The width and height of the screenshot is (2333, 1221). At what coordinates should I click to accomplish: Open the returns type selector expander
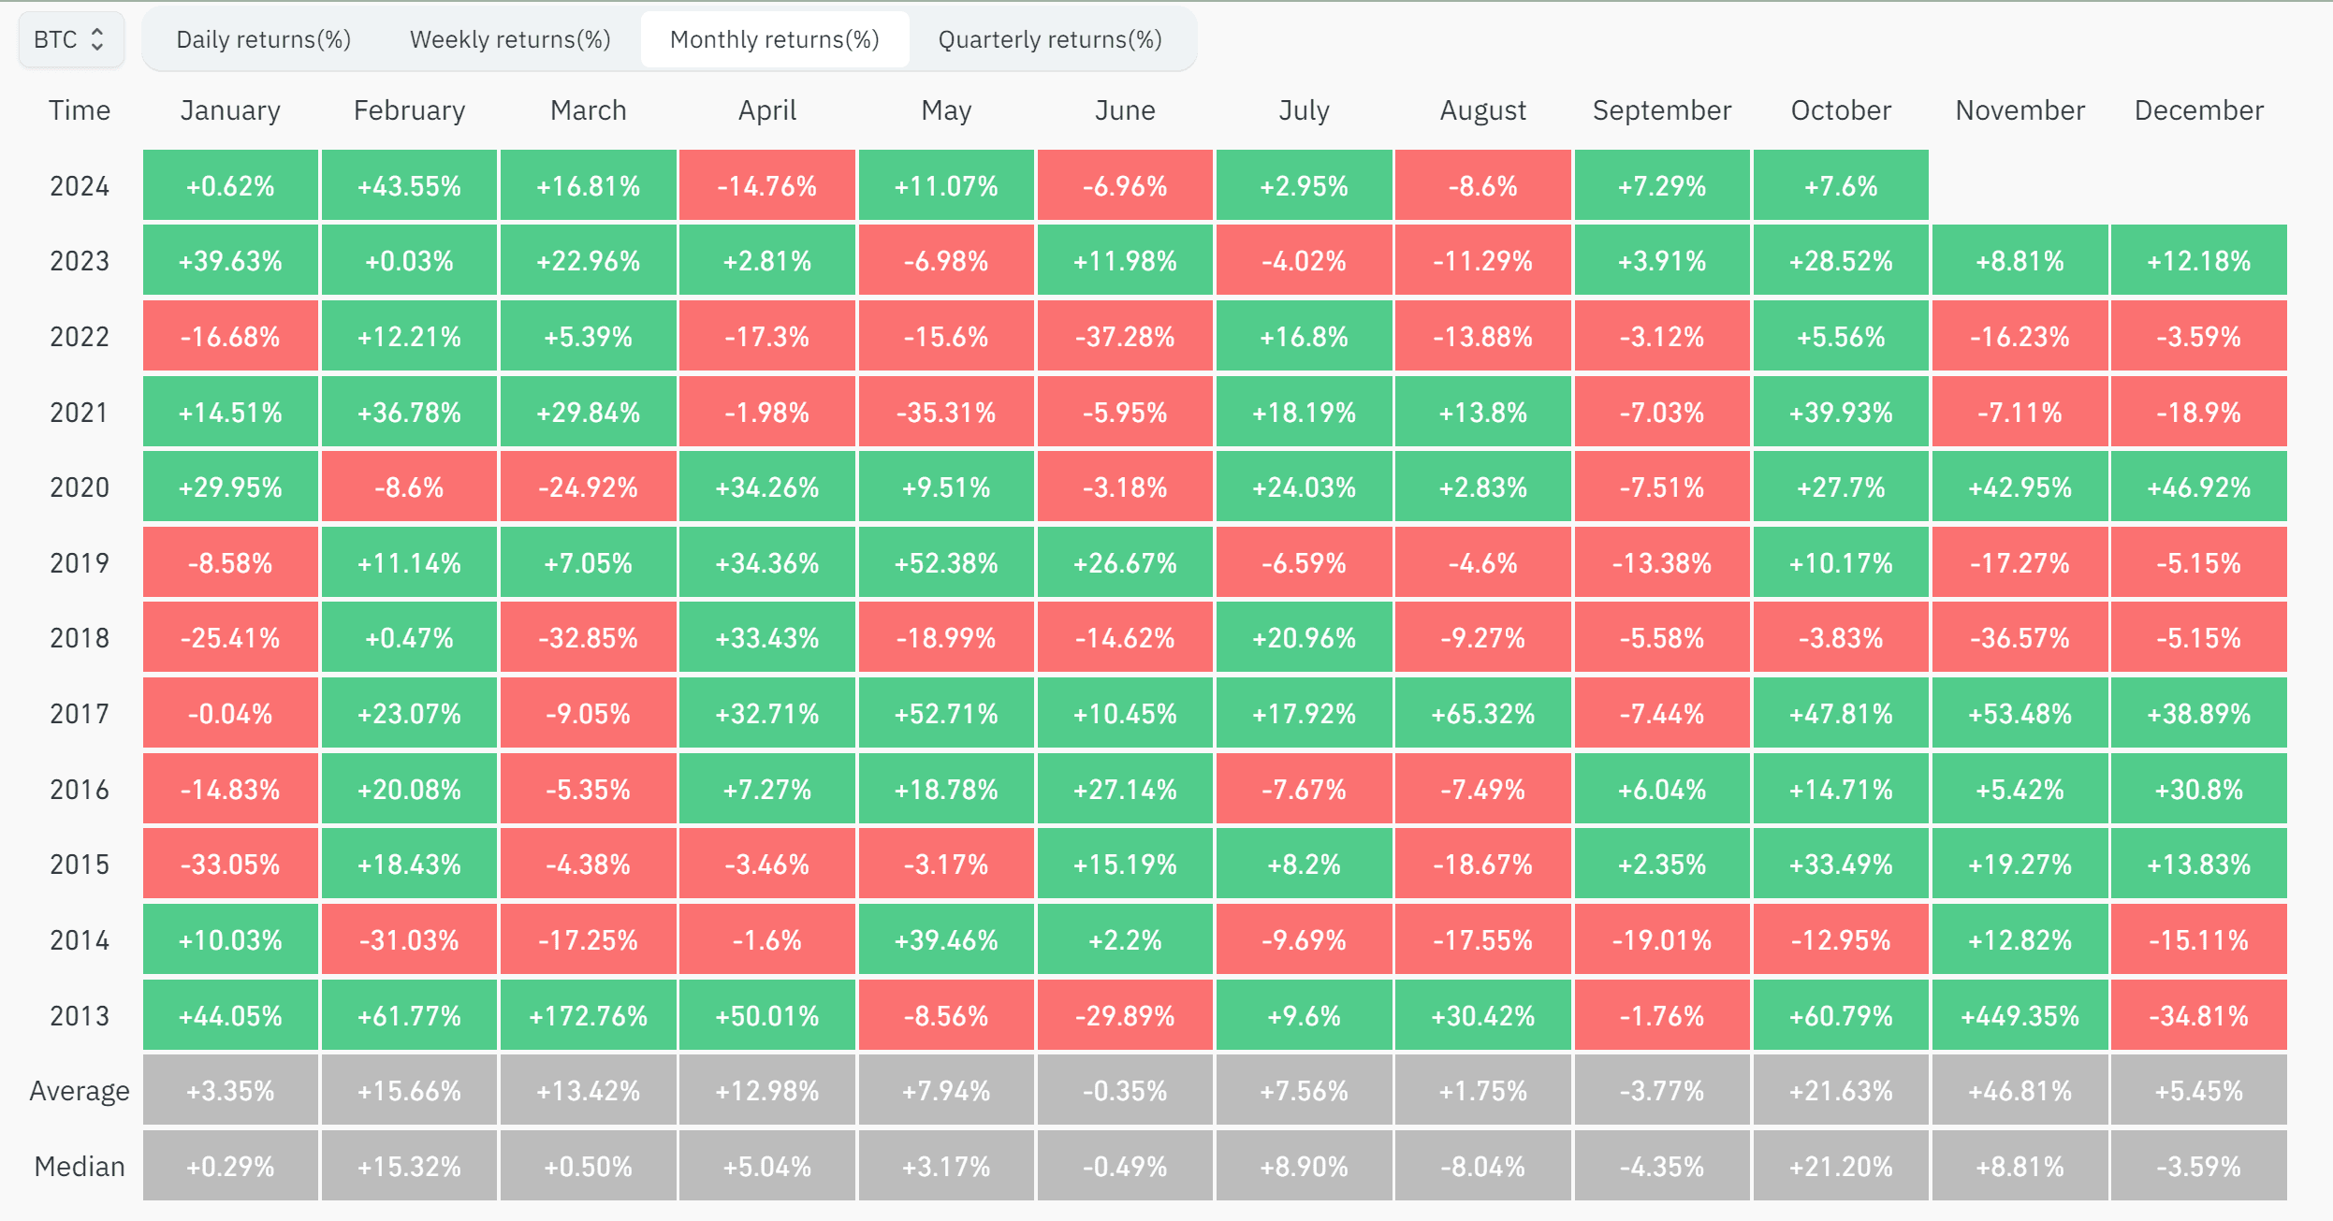[69, 38]
